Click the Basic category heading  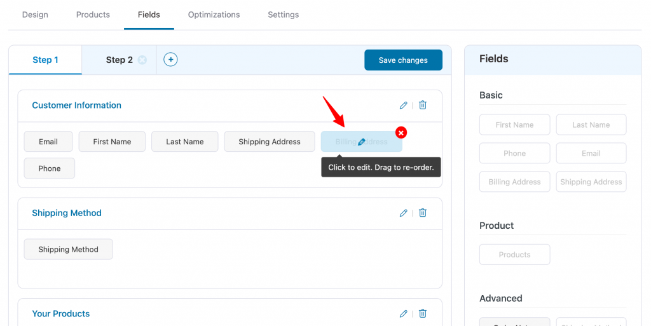pos(491,95)
